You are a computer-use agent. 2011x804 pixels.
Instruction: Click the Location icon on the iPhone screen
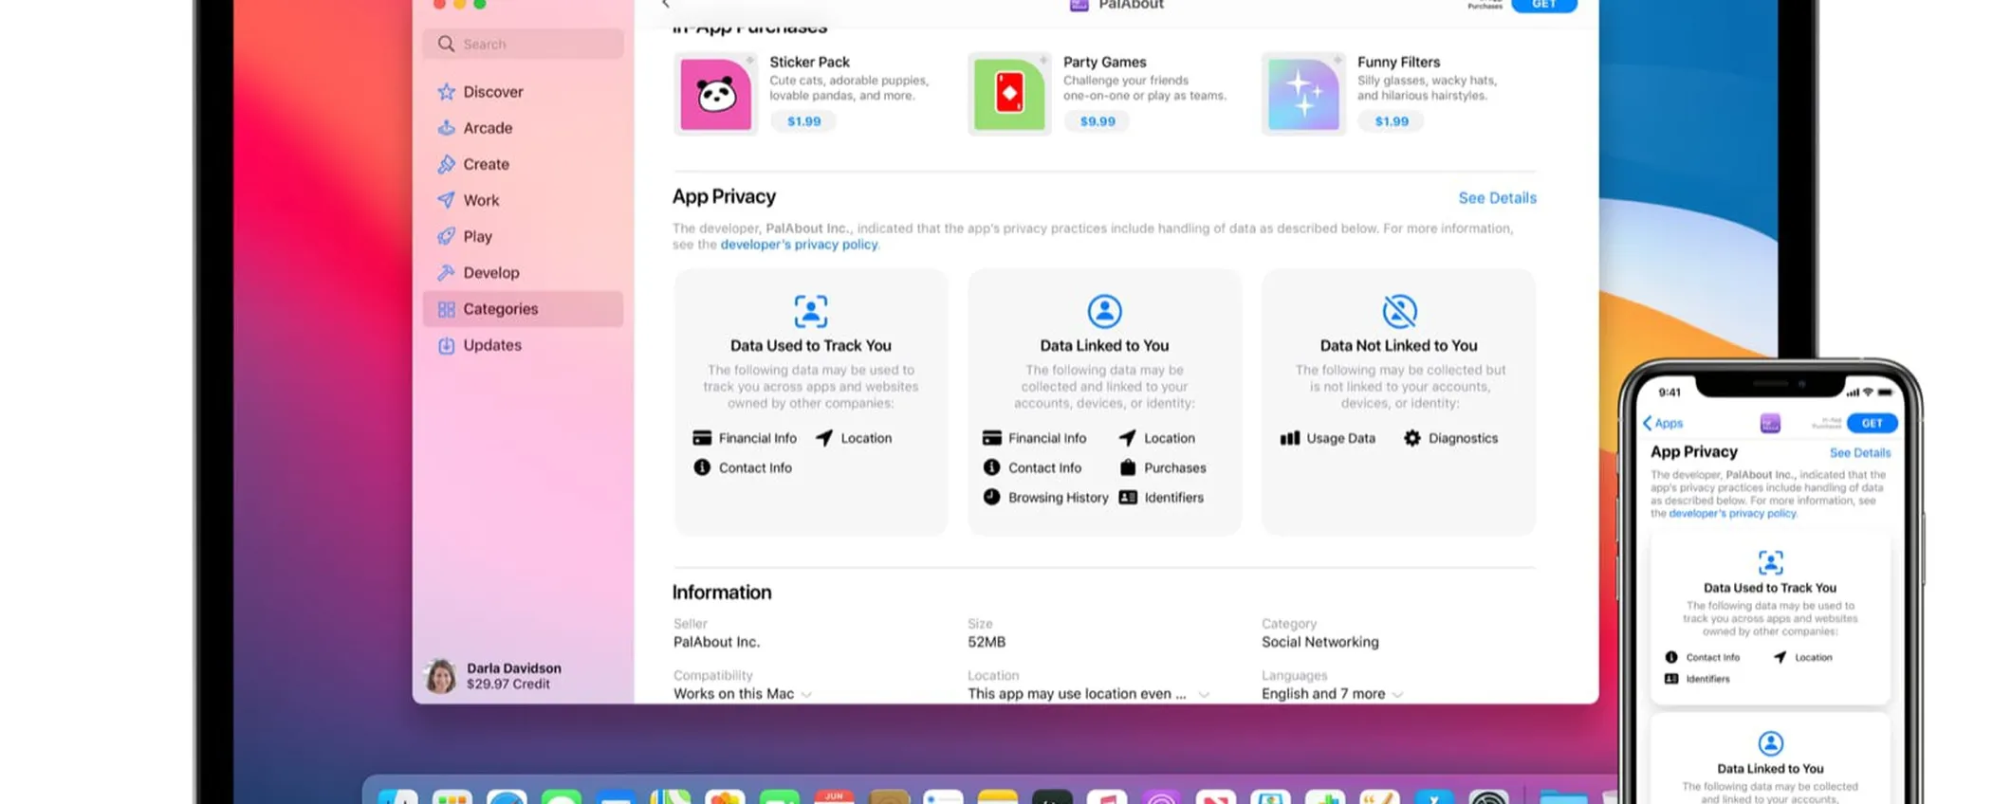tap(1780, 657)
